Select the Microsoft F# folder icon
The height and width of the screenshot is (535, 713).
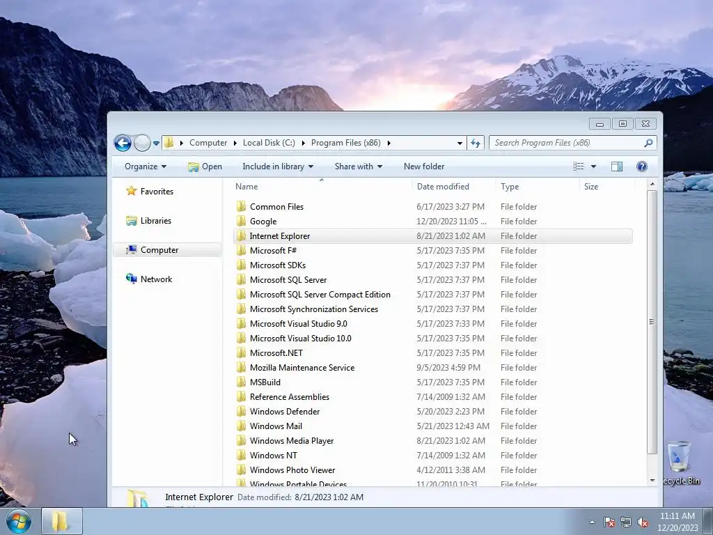click(x=241, y=251)
